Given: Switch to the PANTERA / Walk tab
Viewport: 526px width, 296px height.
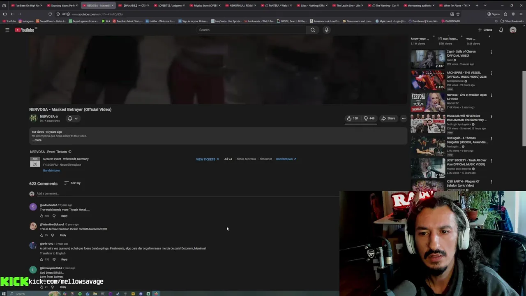Looking at the screenshot, I should (279, 5).
